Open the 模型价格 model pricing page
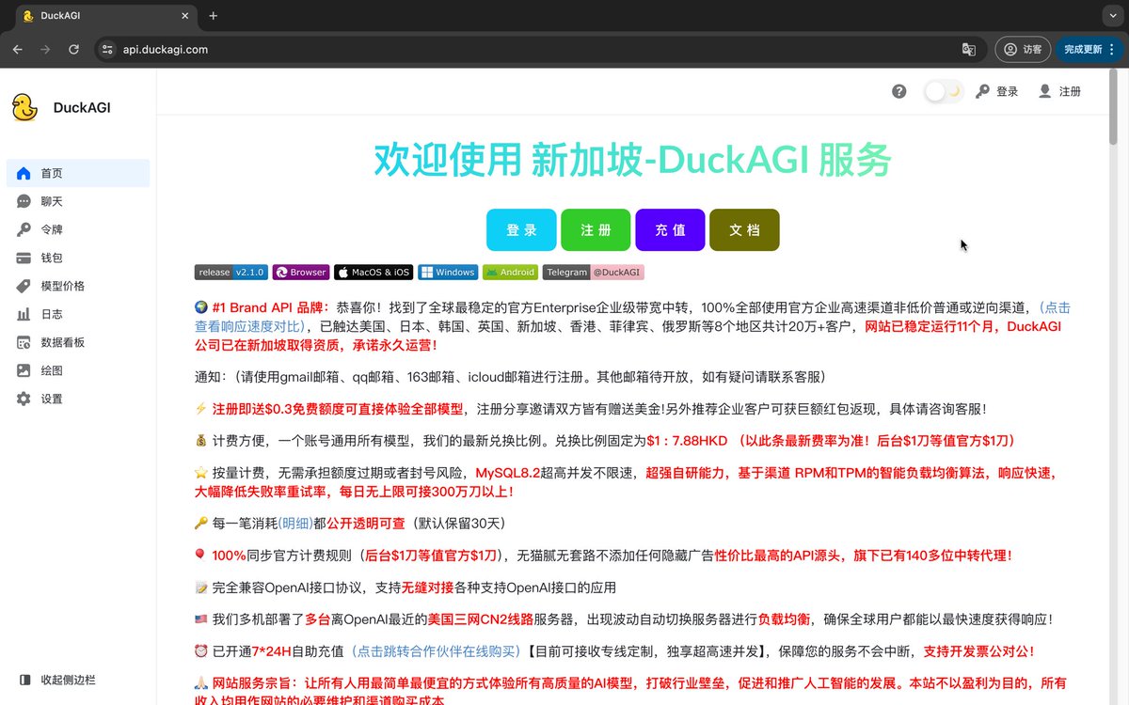This screenshot has height=705, width=1129. coord(78,286)
